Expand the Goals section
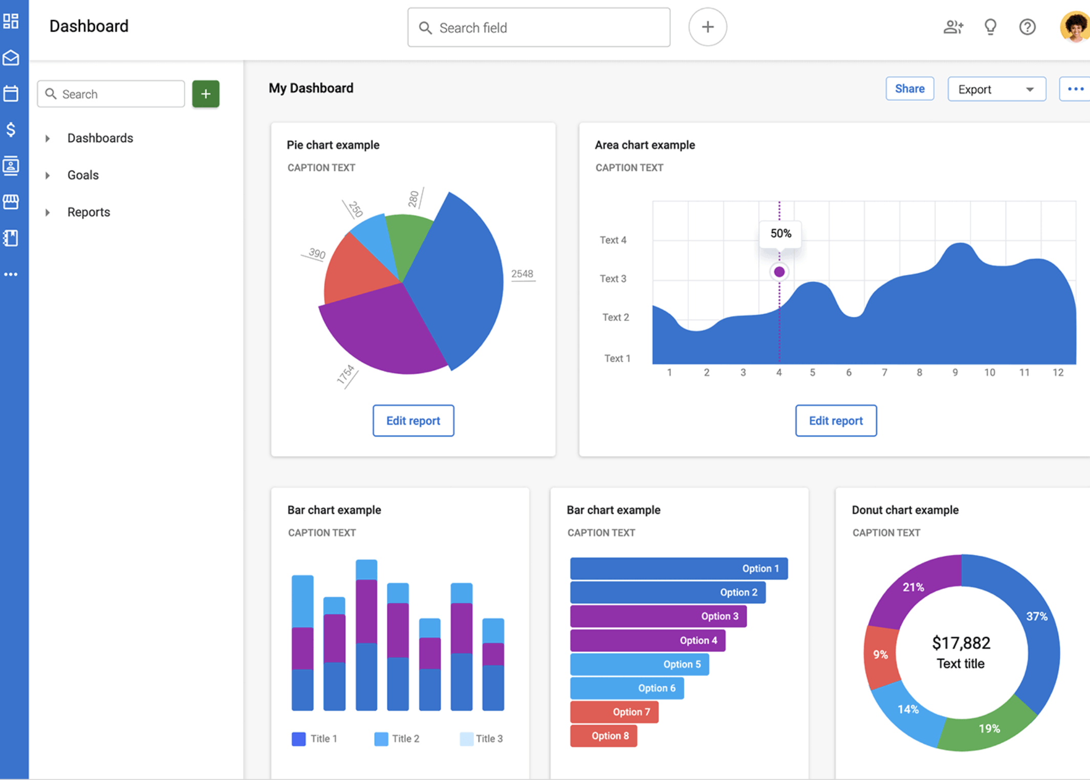Screen dimensions: 1090x780 pos(83,175)
